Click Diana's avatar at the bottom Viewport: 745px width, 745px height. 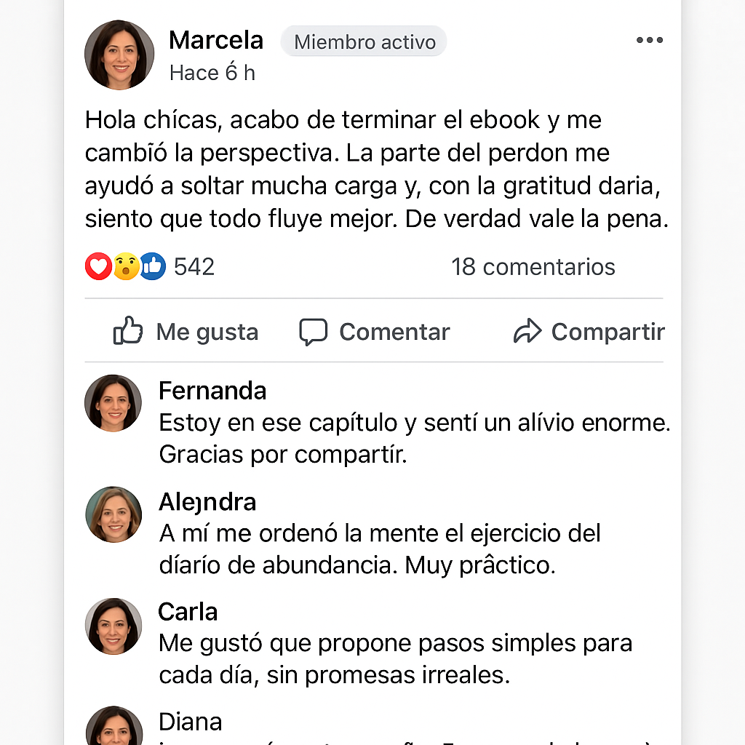[x=113, y=728]
